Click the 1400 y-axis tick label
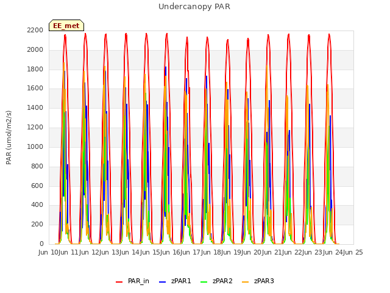 pyautogui.click(x=35, y=108)
